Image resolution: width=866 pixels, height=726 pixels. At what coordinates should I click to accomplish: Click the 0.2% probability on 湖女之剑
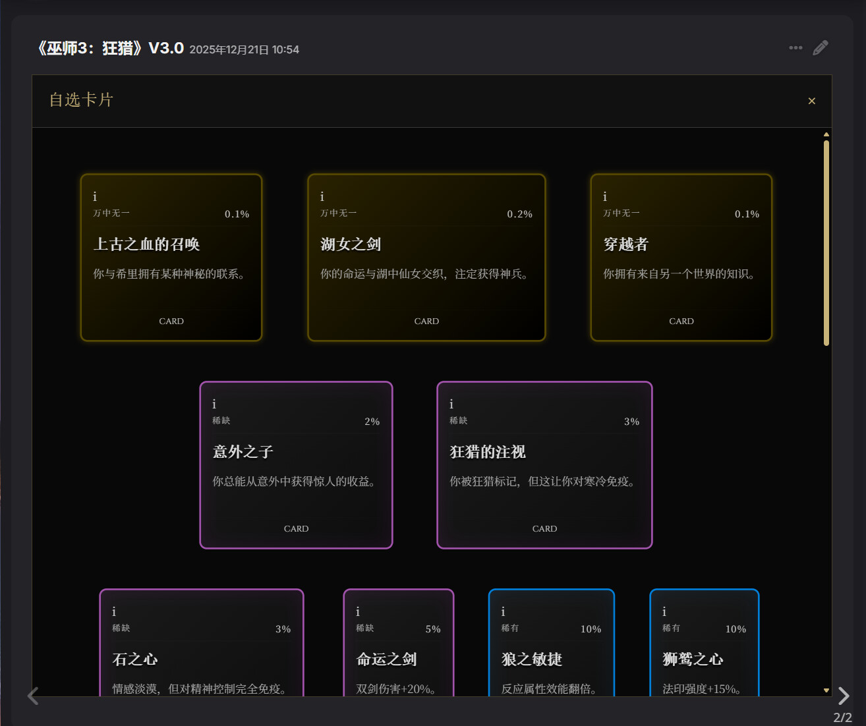tap(520, 214)
